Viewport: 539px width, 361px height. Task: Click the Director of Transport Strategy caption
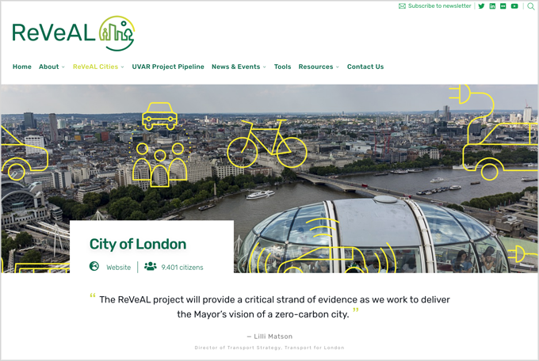click(x=269, y=348)
